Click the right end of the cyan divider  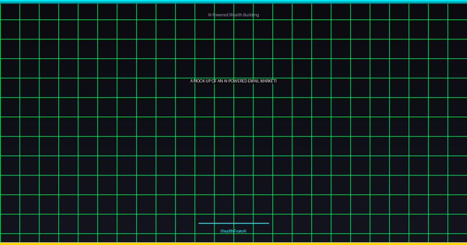tap(267, 223)
